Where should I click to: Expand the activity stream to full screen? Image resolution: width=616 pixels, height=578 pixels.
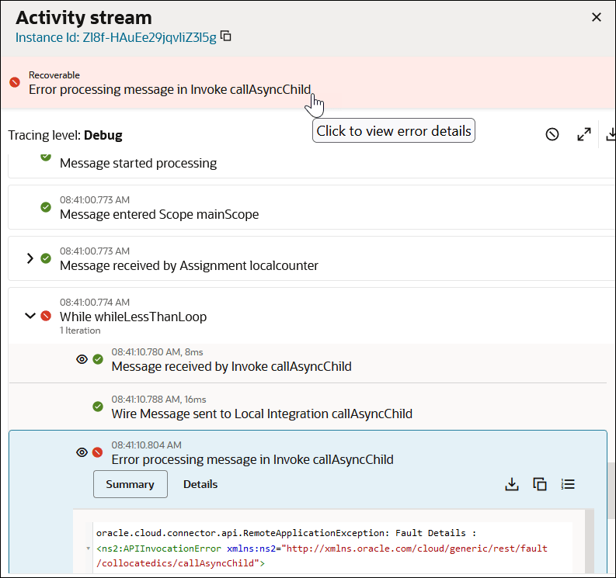coord(584,134)
